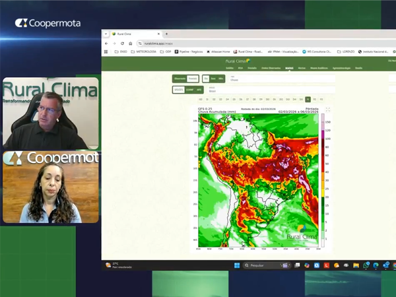Screen dimensions: 396x297
Task: Close the Rural Clima browser tab
Action: (x=158, y=34)
